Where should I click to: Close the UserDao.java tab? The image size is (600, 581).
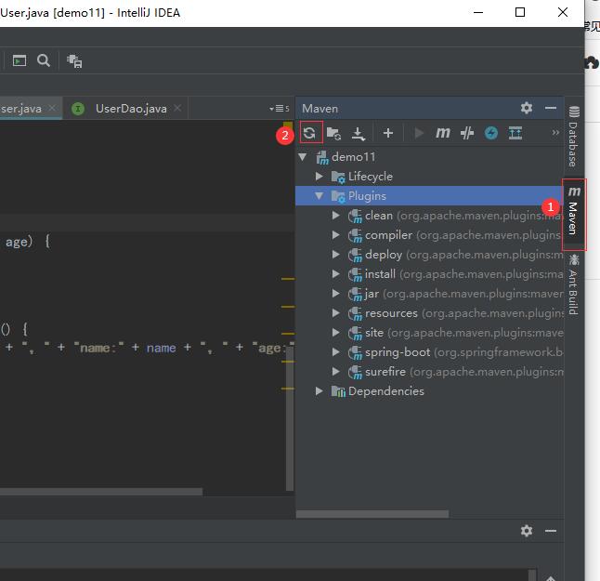tap(177, 109)
